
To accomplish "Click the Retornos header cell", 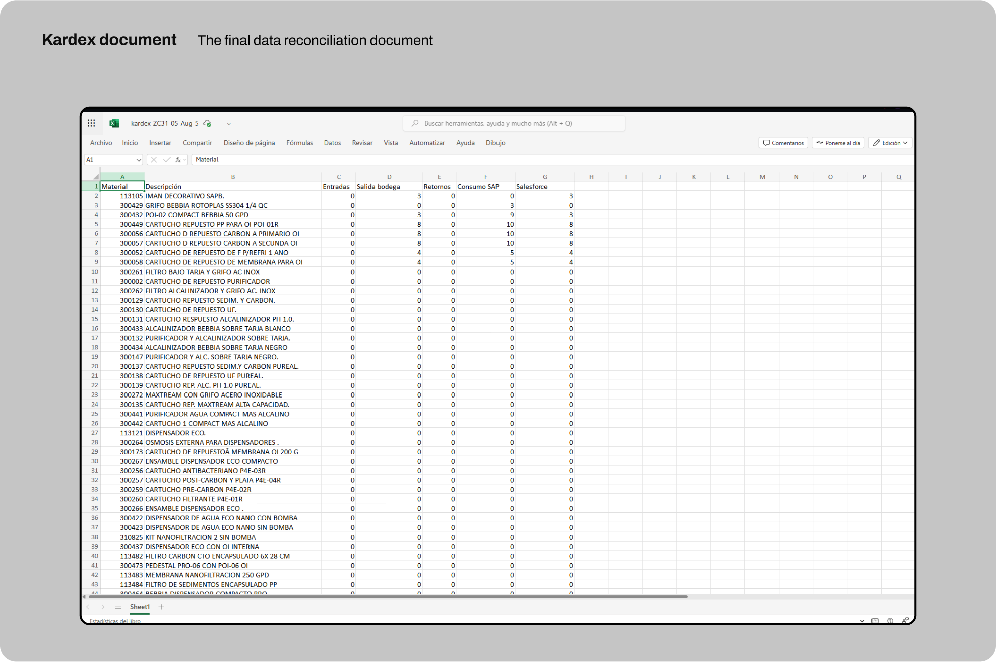I will pyautogui.click(x=439, y=186).
